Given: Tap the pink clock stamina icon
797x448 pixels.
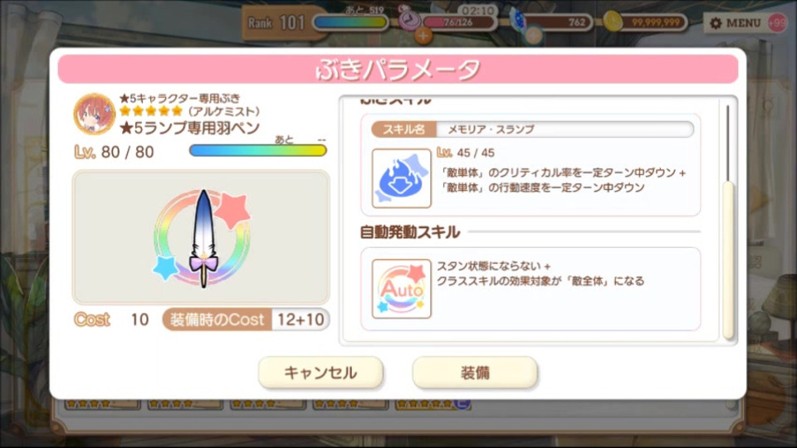Looking at the screenshot, I should tap(408, 20).
